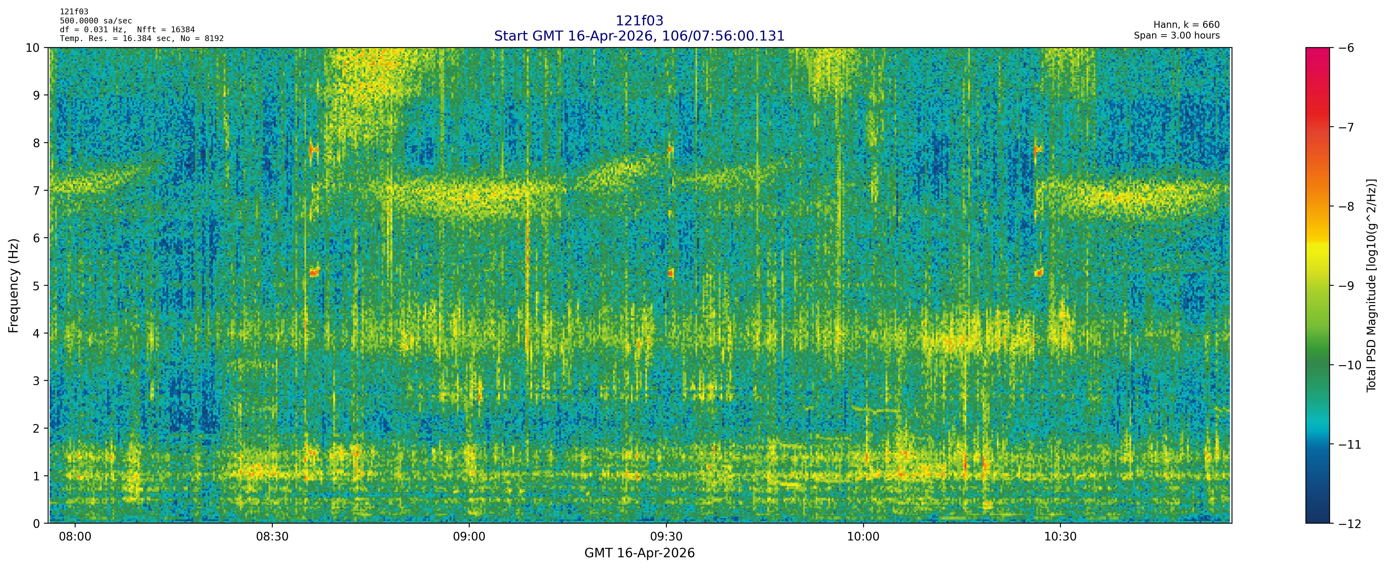Click the 10:30 time tick label
Screen dimensions: 1386x568
(1060, 537)
